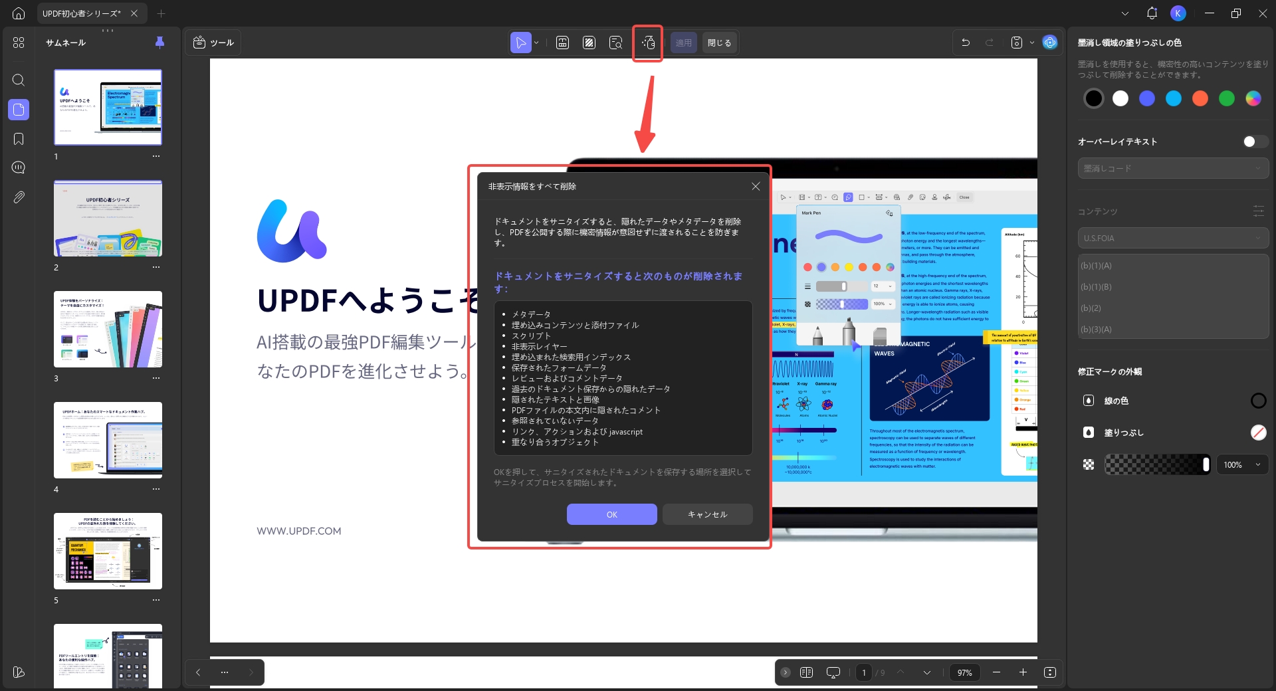The height and width of the screenshot is (691, 1276).
Task: Pick the orange fill color swatch
Action: pyautogui.click(x=1200, y=98)
